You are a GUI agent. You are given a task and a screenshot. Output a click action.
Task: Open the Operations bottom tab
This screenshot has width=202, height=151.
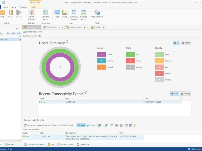83,144
